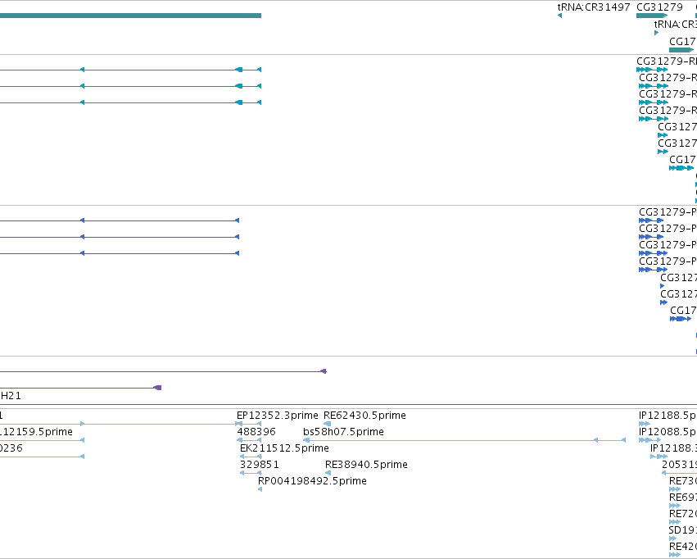697x559 pixels.
Task: Select the long bs58h07.5prime feature line
Action: pos(464,440)
